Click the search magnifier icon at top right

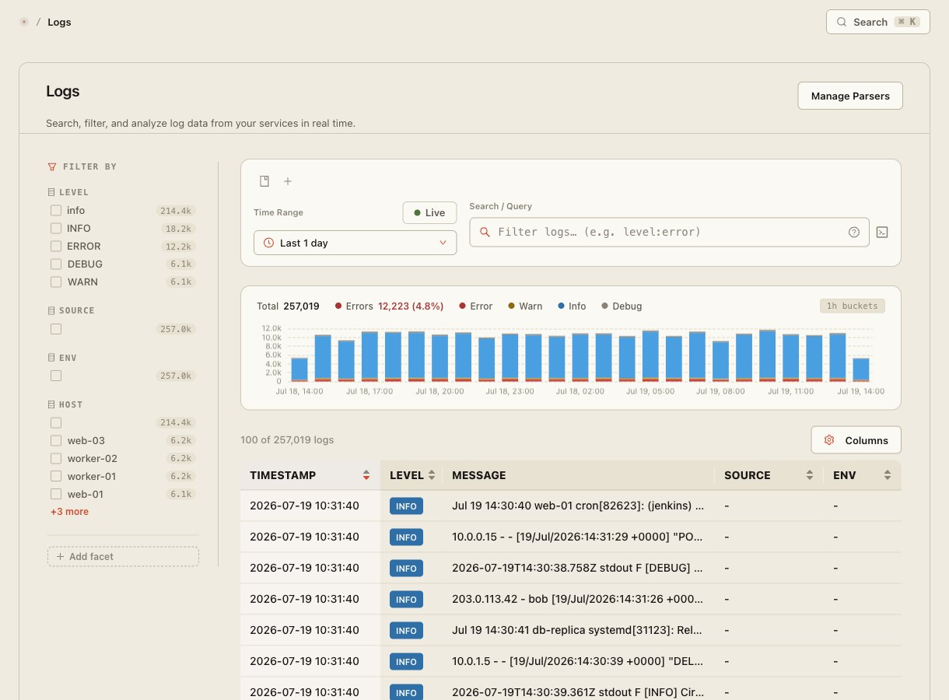click(x=842, y=22)
